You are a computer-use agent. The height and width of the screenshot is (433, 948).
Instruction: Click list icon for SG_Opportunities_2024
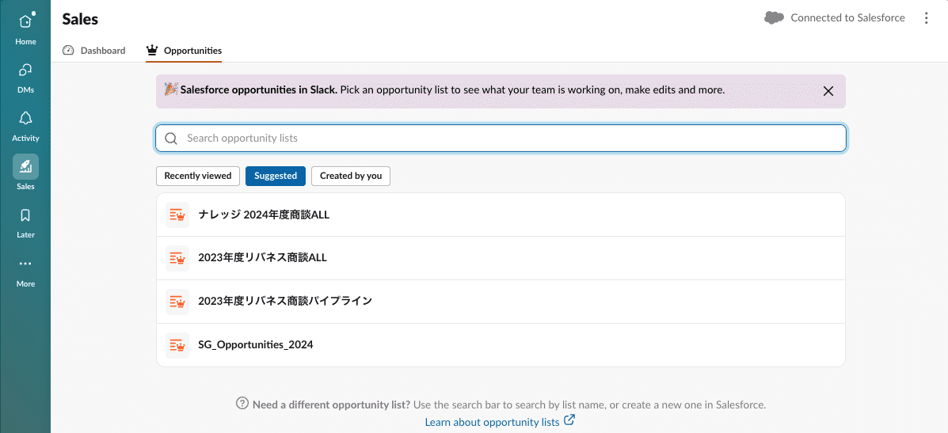(x=177, y=345)
